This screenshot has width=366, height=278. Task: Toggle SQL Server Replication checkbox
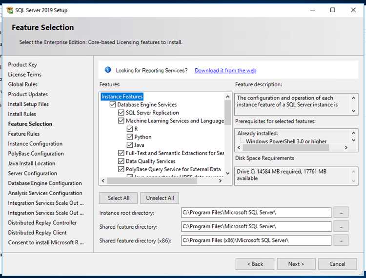(x=121, y=113)
